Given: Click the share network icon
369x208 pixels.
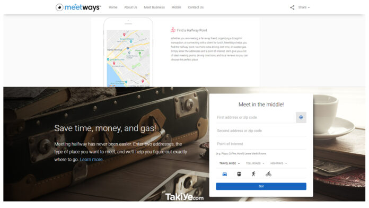Looking at the screenshot, I should (x=292, y=7).
